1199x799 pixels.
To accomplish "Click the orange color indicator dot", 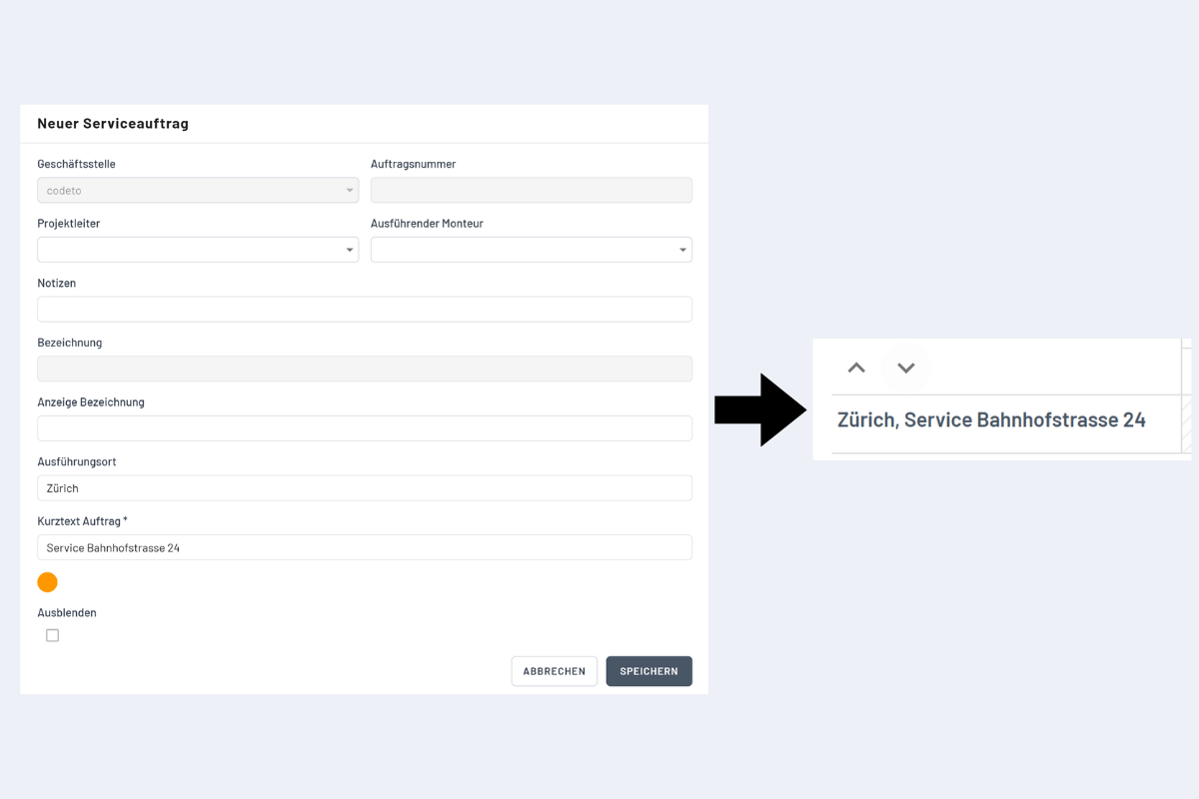I will coord(47,581).
